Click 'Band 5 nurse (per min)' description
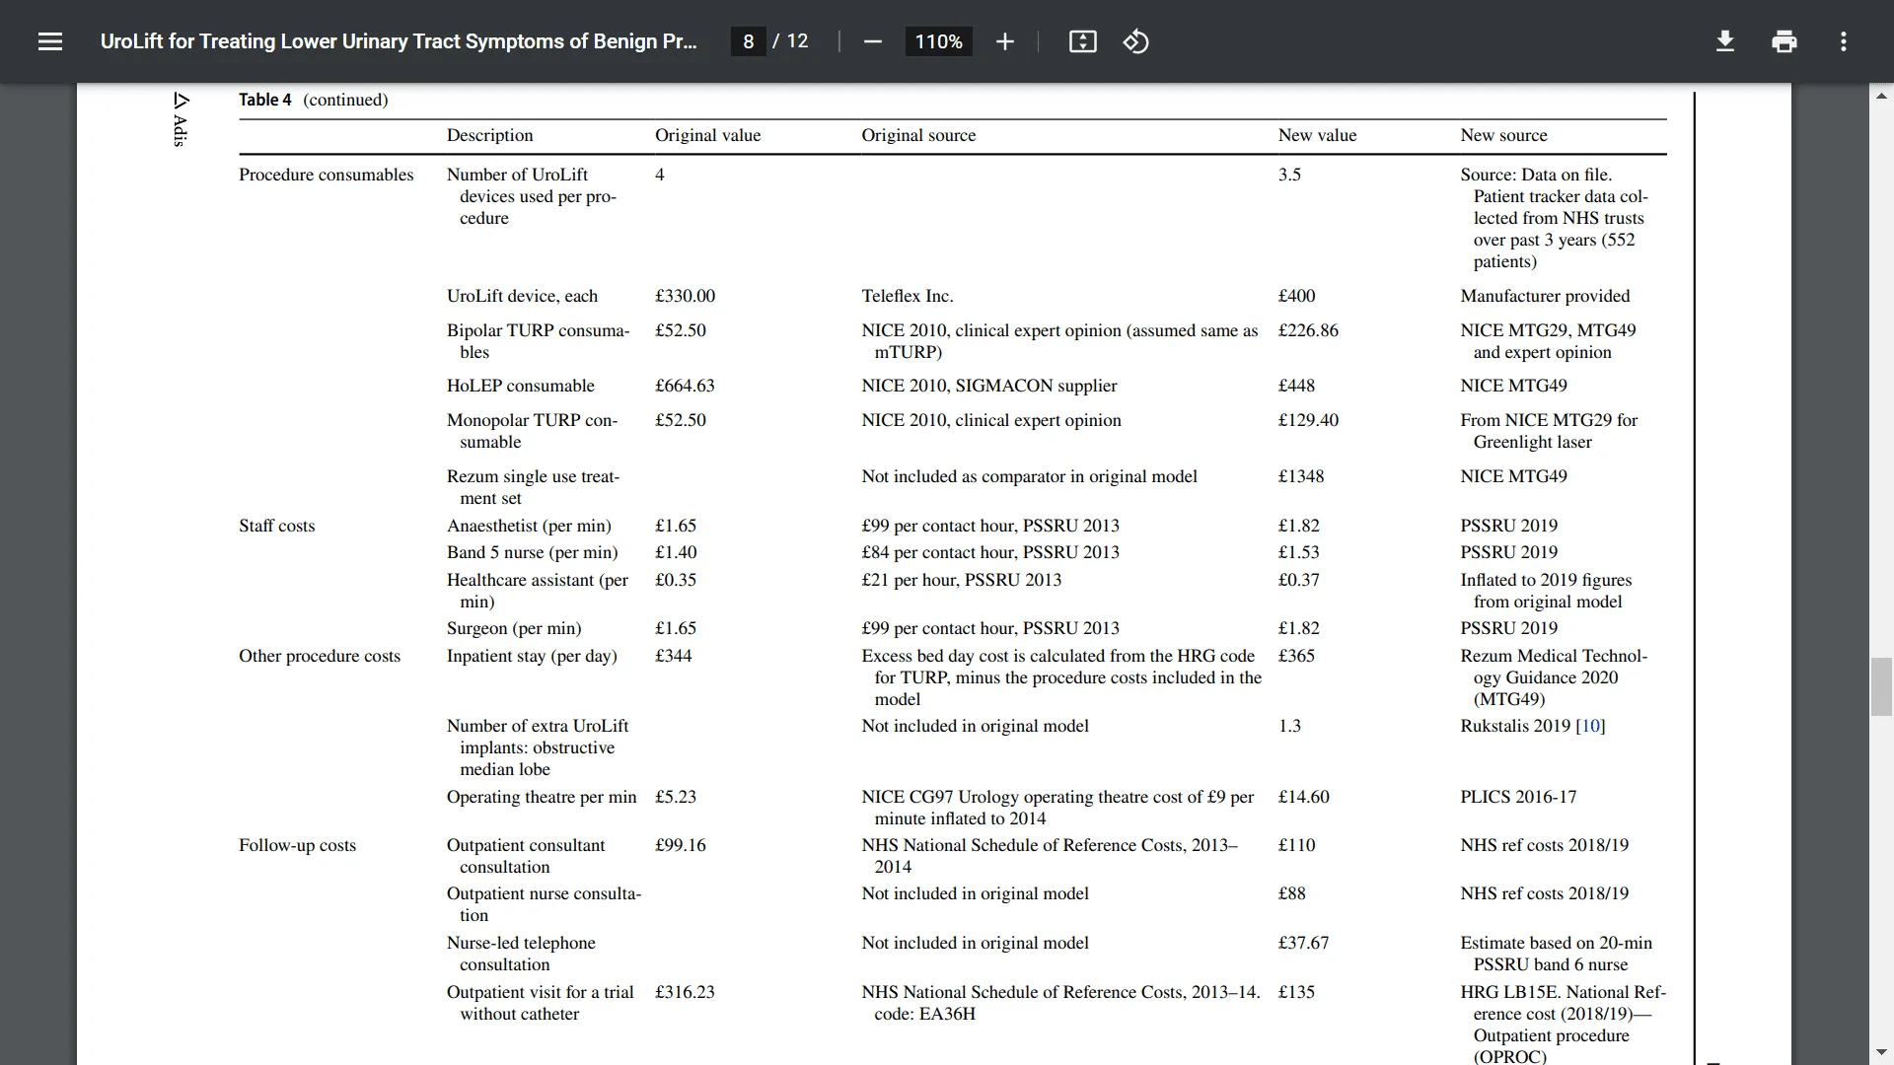This screenshot has height=1065, width=1894. 533,552
